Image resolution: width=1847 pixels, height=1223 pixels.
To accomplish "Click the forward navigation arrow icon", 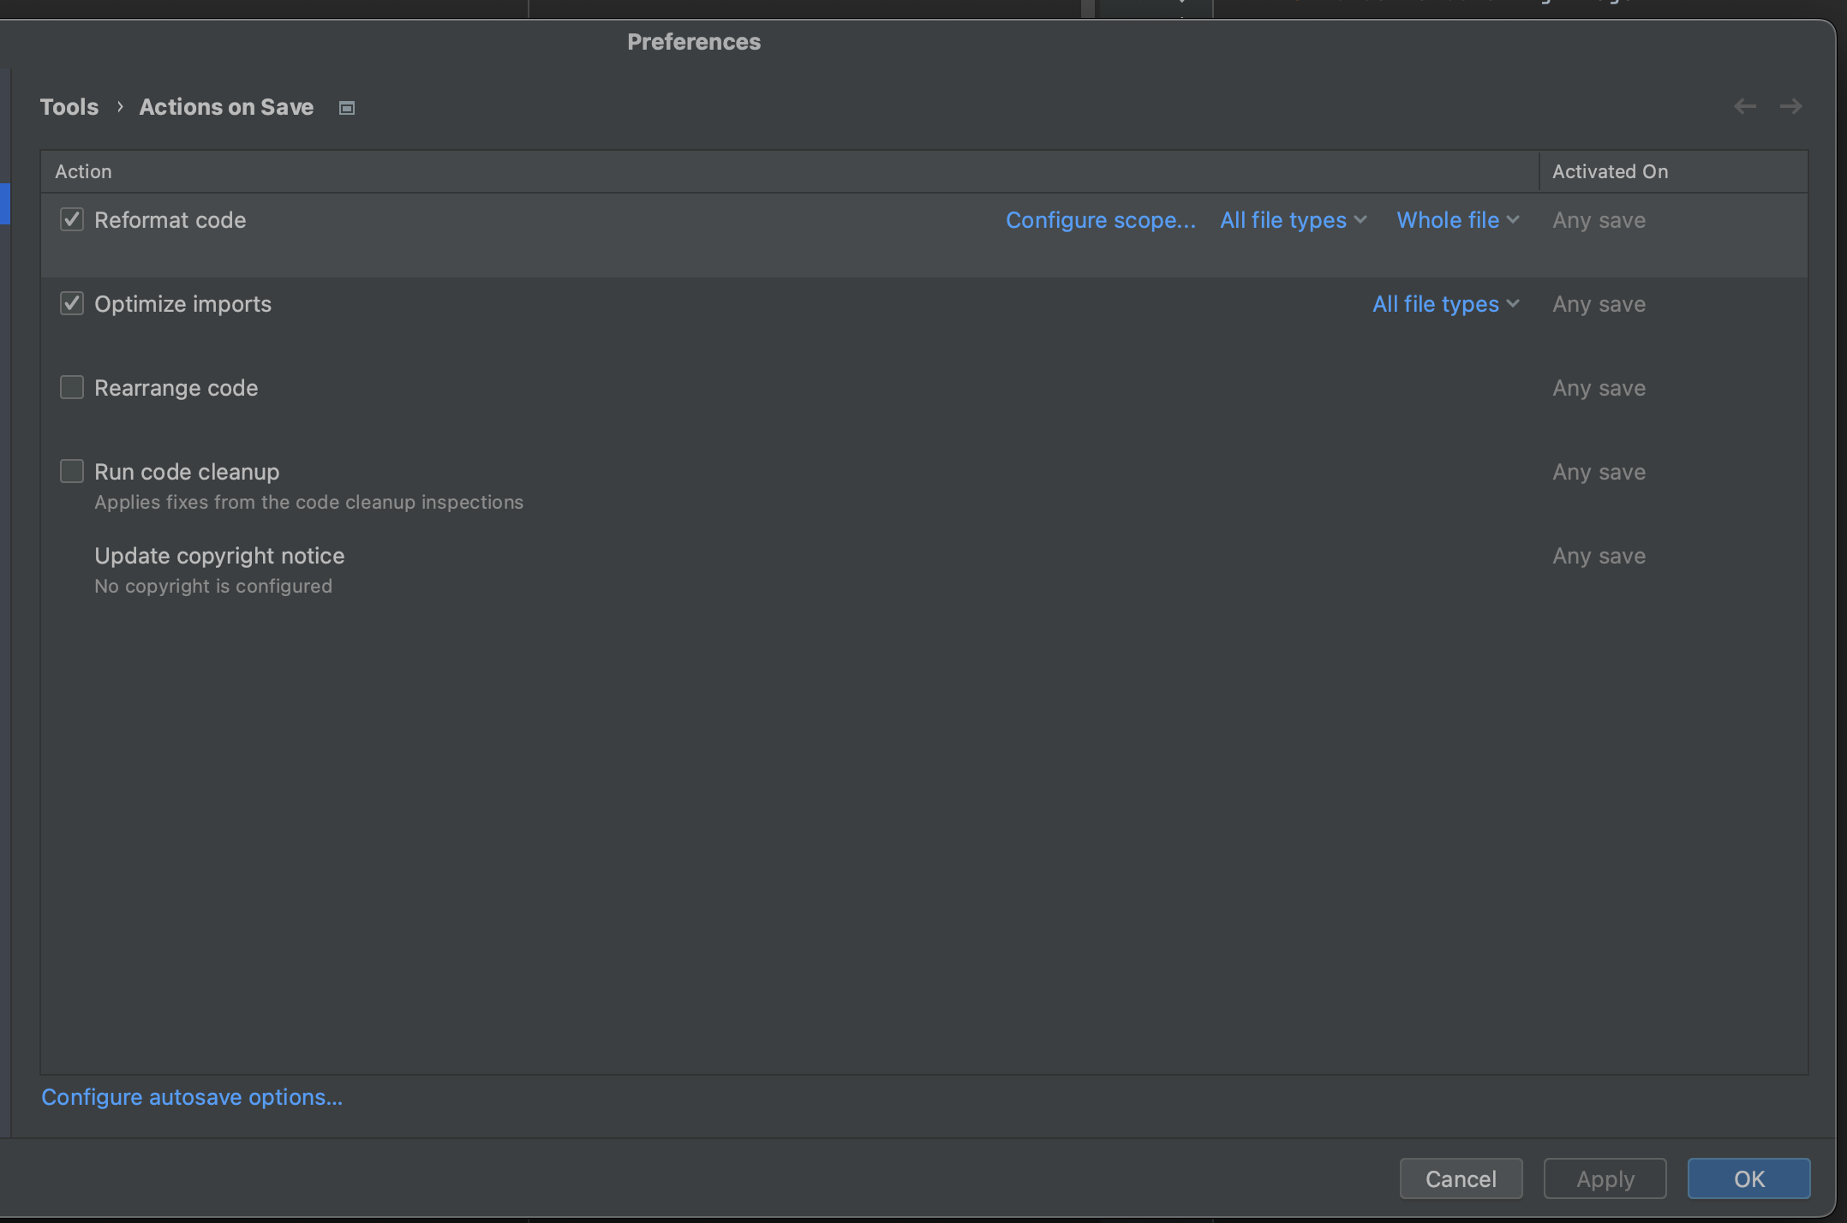I will coord(1790,106).
